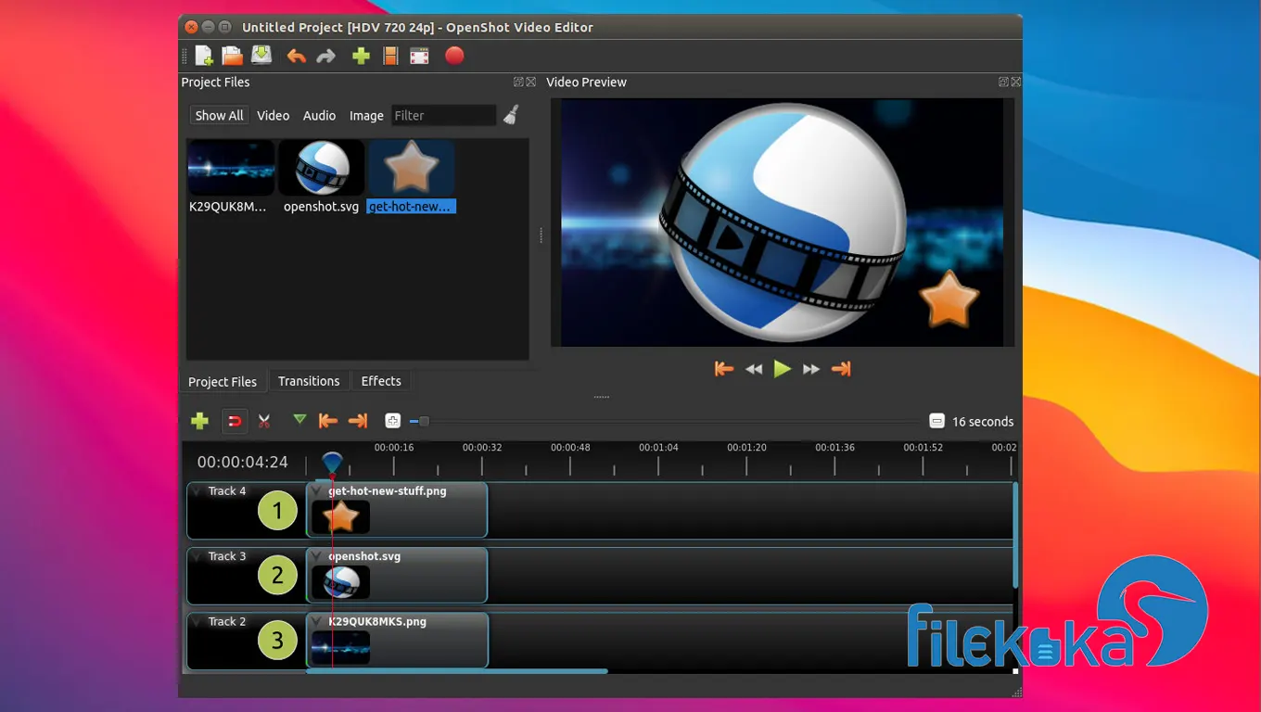
Task: Export video with the red circle button
Action: click(x=454, y=56)
